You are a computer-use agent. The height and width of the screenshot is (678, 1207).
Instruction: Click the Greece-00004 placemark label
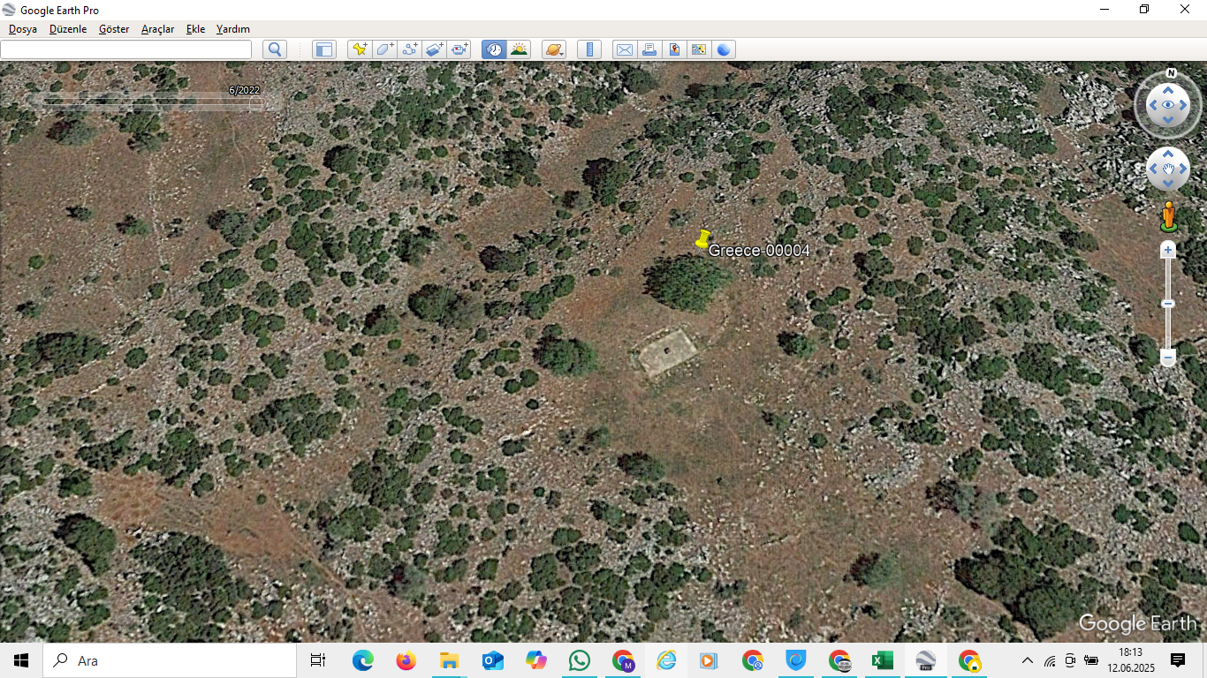tap(759, 251)
